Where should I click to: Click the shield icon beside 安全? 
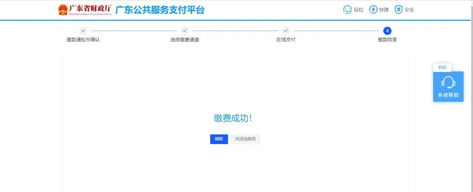coord(398,10)
